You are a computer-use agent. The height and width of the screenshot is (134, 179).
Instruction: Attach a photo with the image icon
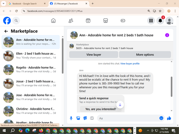(x=78, y=118)
